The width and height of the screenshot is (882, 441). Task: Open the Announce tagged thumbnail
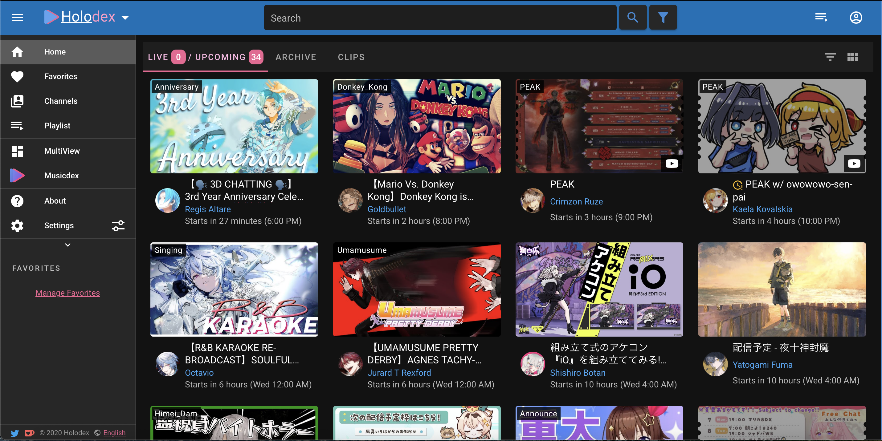pos(599,423)
